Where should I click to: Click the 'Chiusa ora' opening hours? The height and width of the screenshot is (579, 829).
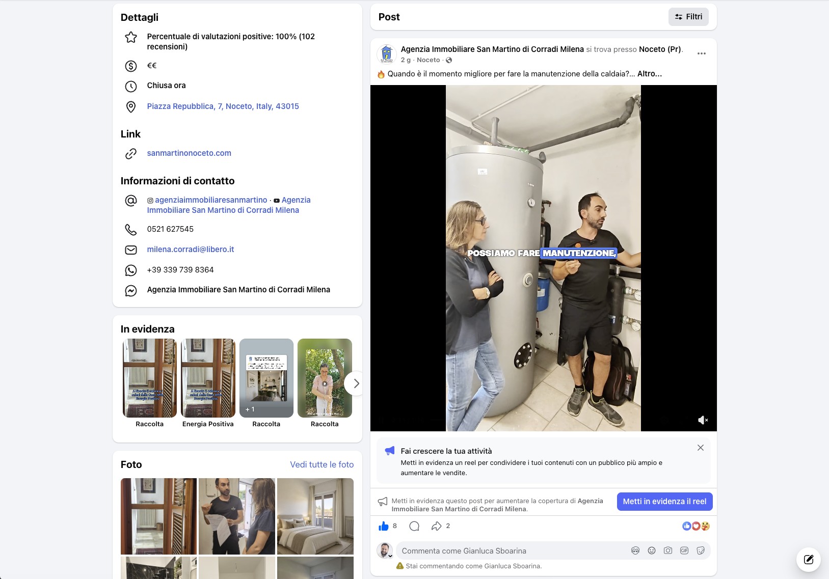[x=166, y=86]
